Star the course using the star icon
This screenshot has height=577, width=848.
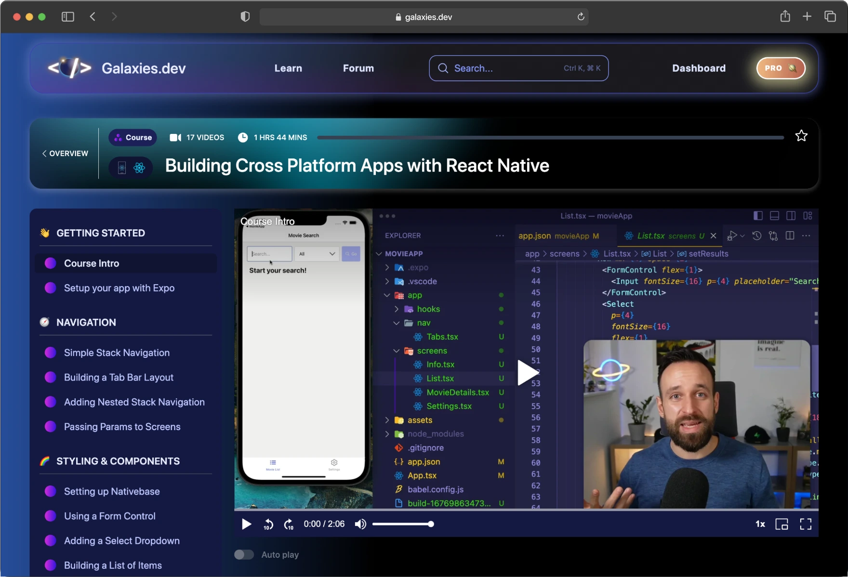801,135
